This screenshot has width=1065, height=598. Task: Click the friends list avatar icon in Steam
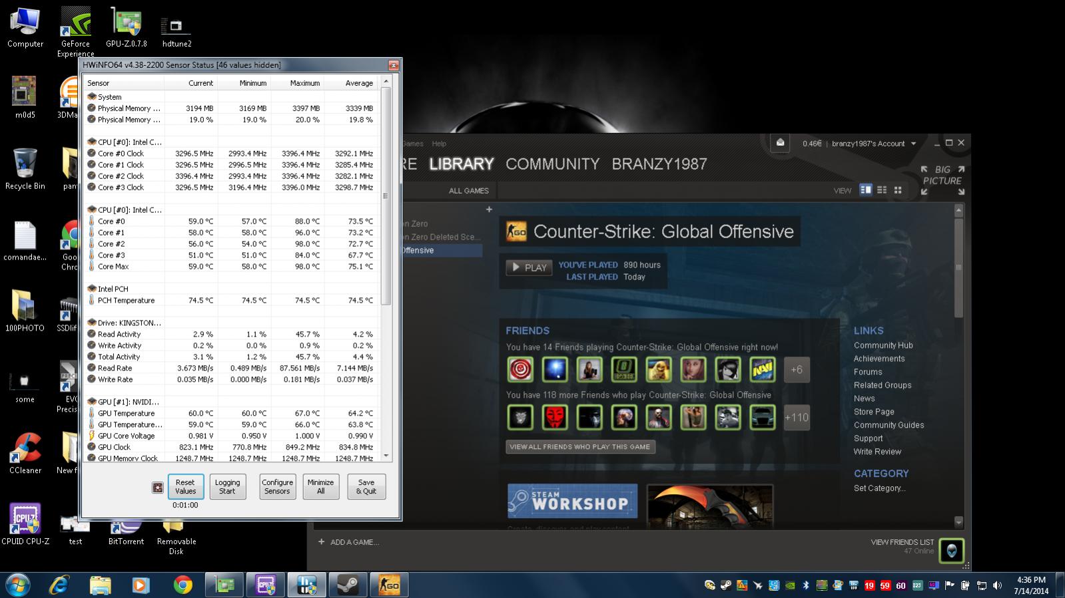(952, 550)
